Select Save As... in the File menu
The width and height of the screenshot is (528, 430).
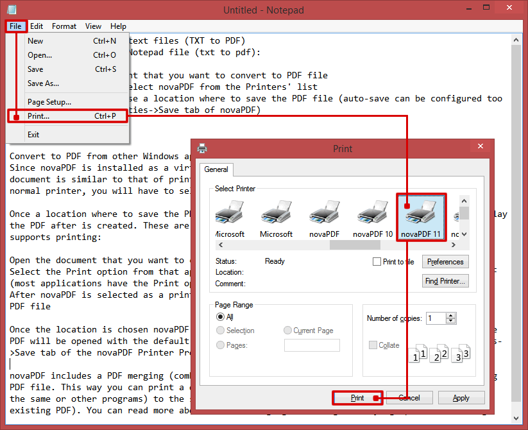tap(67, 83)
